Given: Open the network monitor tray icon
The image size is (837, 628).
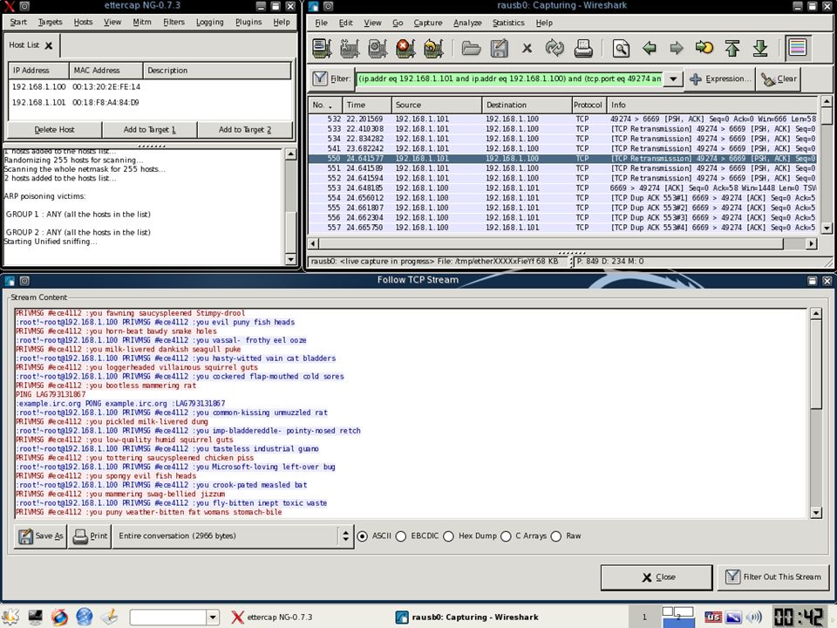Looking at the screenshot, I should tap(733, 618).
